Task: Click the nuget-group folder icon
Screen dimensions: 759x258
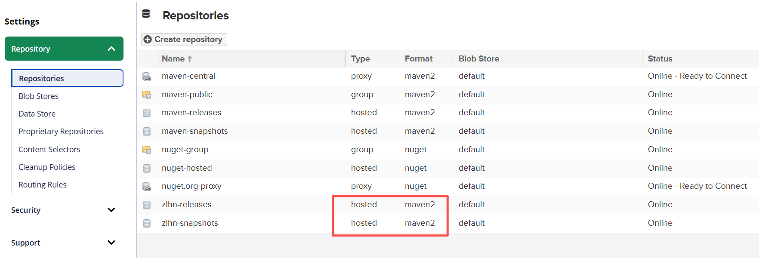Action: pyautogui.click(x=147, y=150)
